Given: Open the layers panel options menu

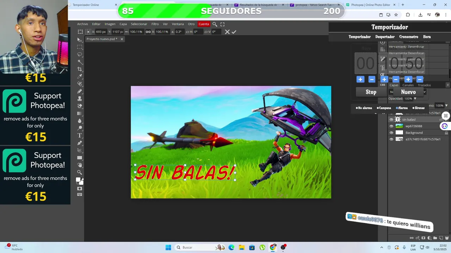Looking at the screenshot, I should (448, 85).
